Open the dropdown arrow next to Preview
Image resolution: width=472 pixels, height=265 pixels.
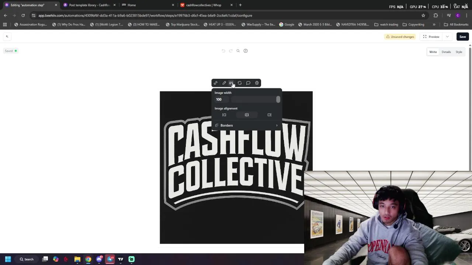447,37
